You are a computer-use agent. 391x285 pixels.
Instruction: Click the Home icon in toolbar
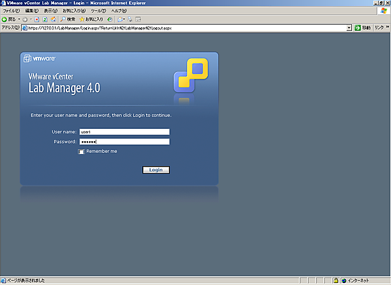tap(53, 19)
